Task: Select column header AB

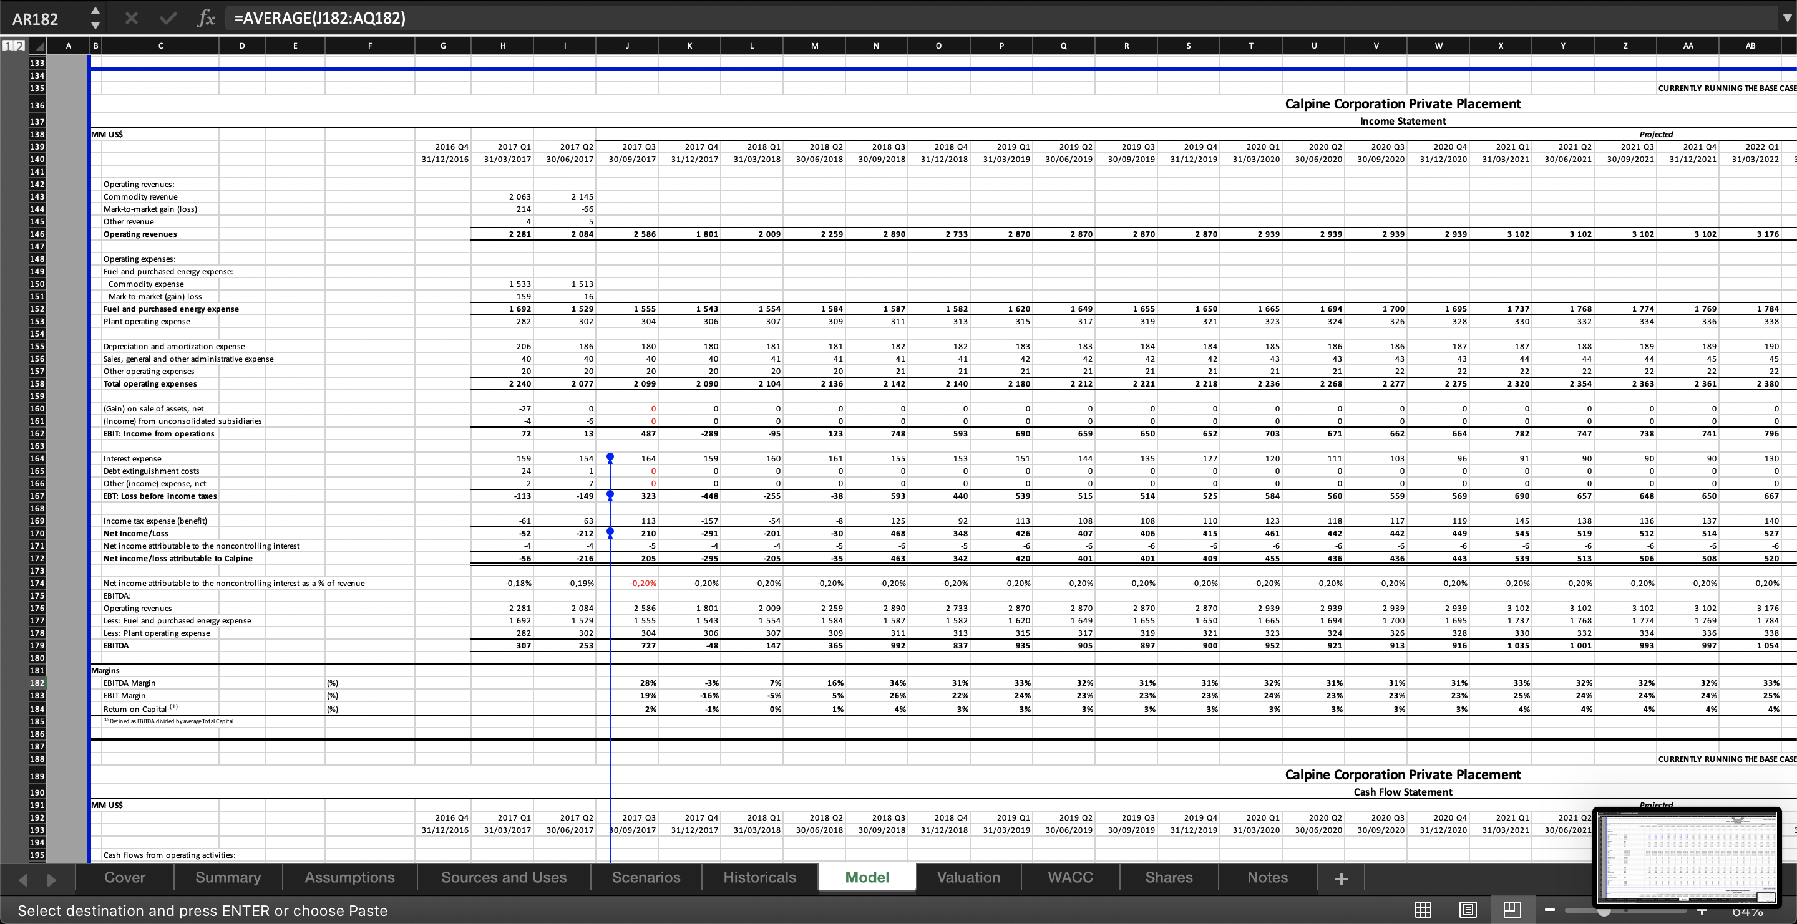Action: 1750,46
